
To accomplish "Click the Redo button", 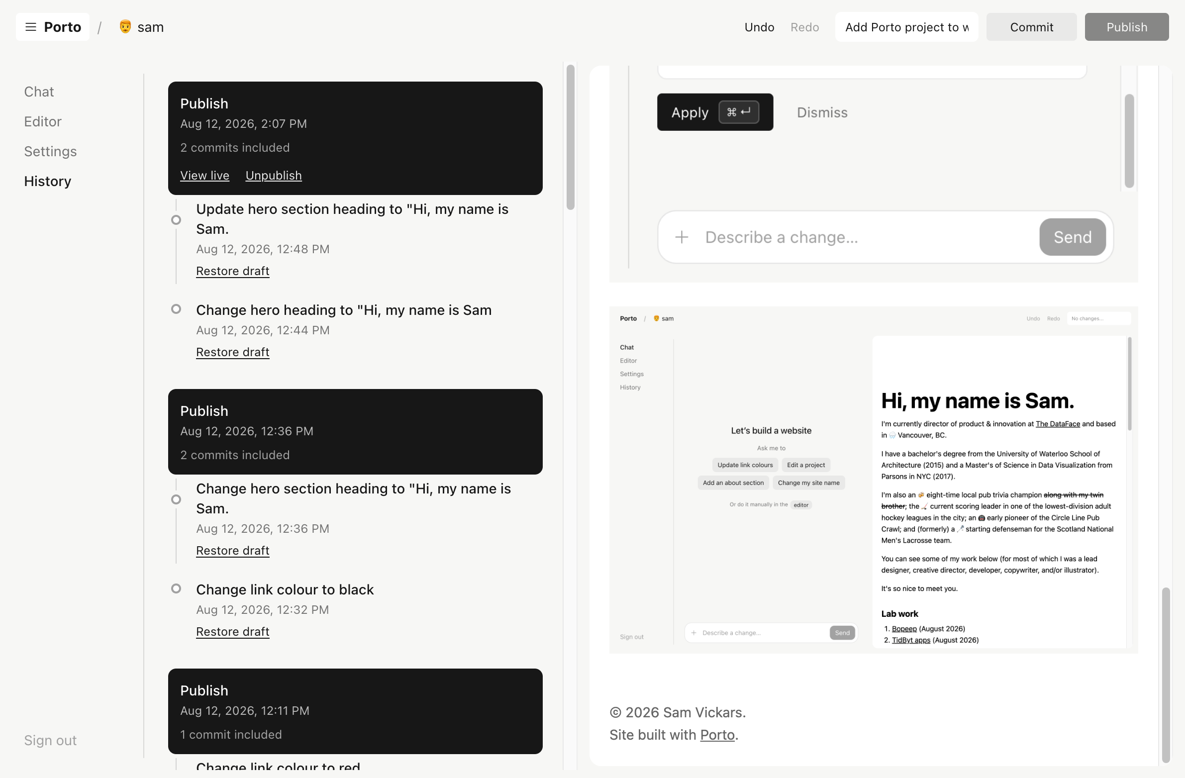I will pyautogui.click(x=804, y=27).
